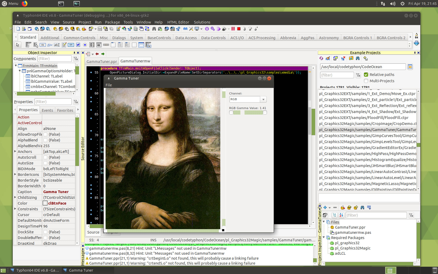Screen dimensions: 438x274
Task: Click the A-Z sort icon in Project Inspector
Action: coord(341,215)
